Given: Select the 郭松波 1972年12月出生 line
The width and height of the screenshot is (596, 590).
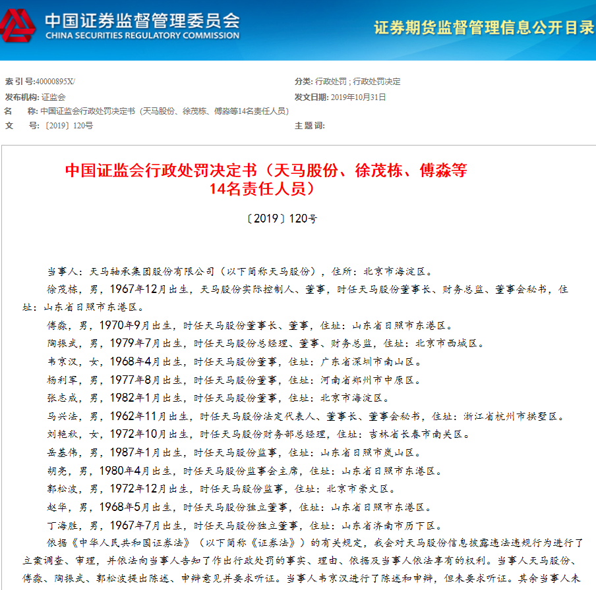Looking at the screenshot, I should pyautogui.click(x=222, y=489).
